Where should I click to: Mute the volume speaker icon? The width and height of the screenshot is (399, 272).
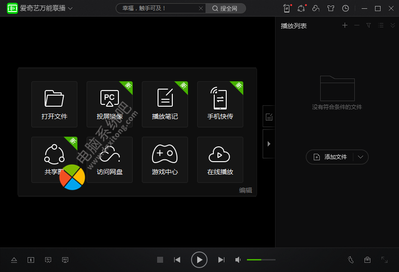coord(238,260)
